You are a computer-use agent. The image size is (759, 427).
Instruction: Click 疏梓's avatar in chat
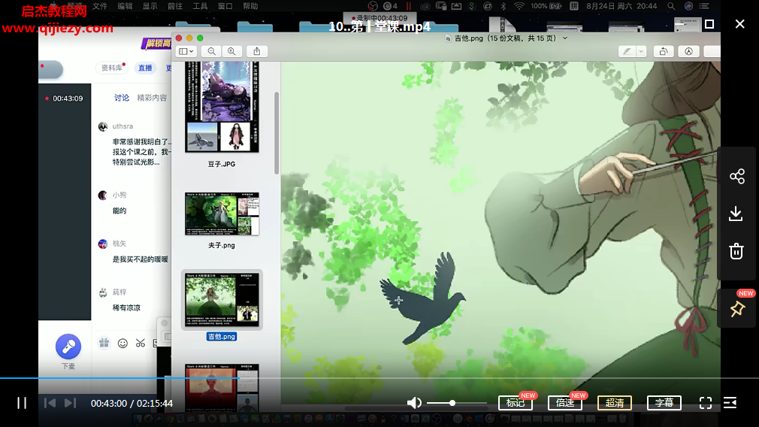pyautogui.click(x=103, y=292)
